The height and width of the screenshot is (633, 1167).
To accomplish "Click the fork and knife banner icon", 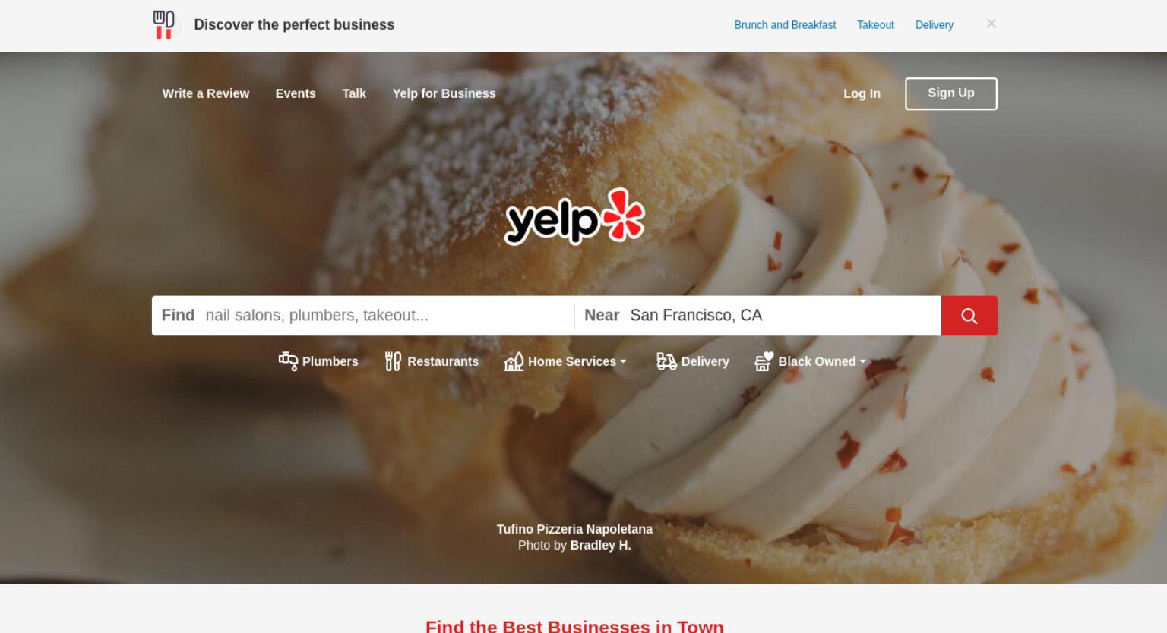I will 164,25.
